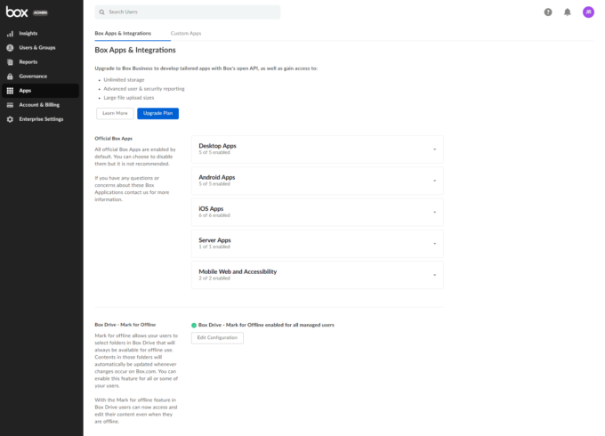Open the user avatar account menu
Viewport: 605px width, 436px height.
click(x=587, y=12)
